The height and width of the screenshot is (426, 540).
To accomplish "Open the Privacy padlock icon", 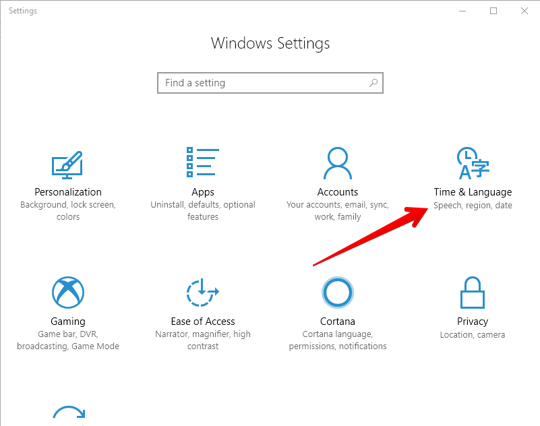I will pyautogui.click(x=473, y=293).
